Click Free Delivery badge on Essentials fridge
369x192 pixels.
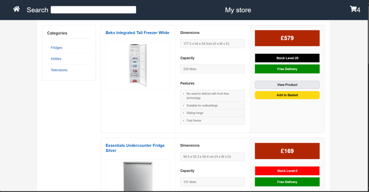(x=287, y=182)
